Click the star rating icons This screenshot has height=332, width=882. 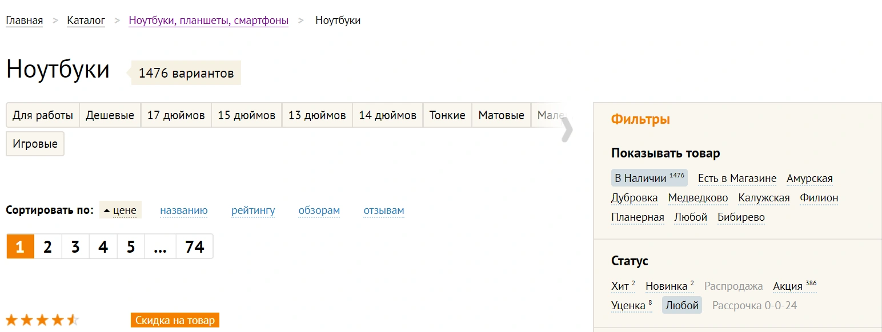[42, 320]
